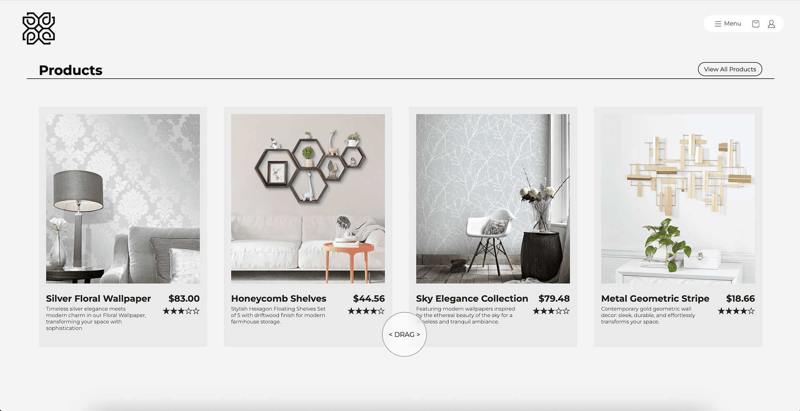Open the user account icon

coord(771,24)
